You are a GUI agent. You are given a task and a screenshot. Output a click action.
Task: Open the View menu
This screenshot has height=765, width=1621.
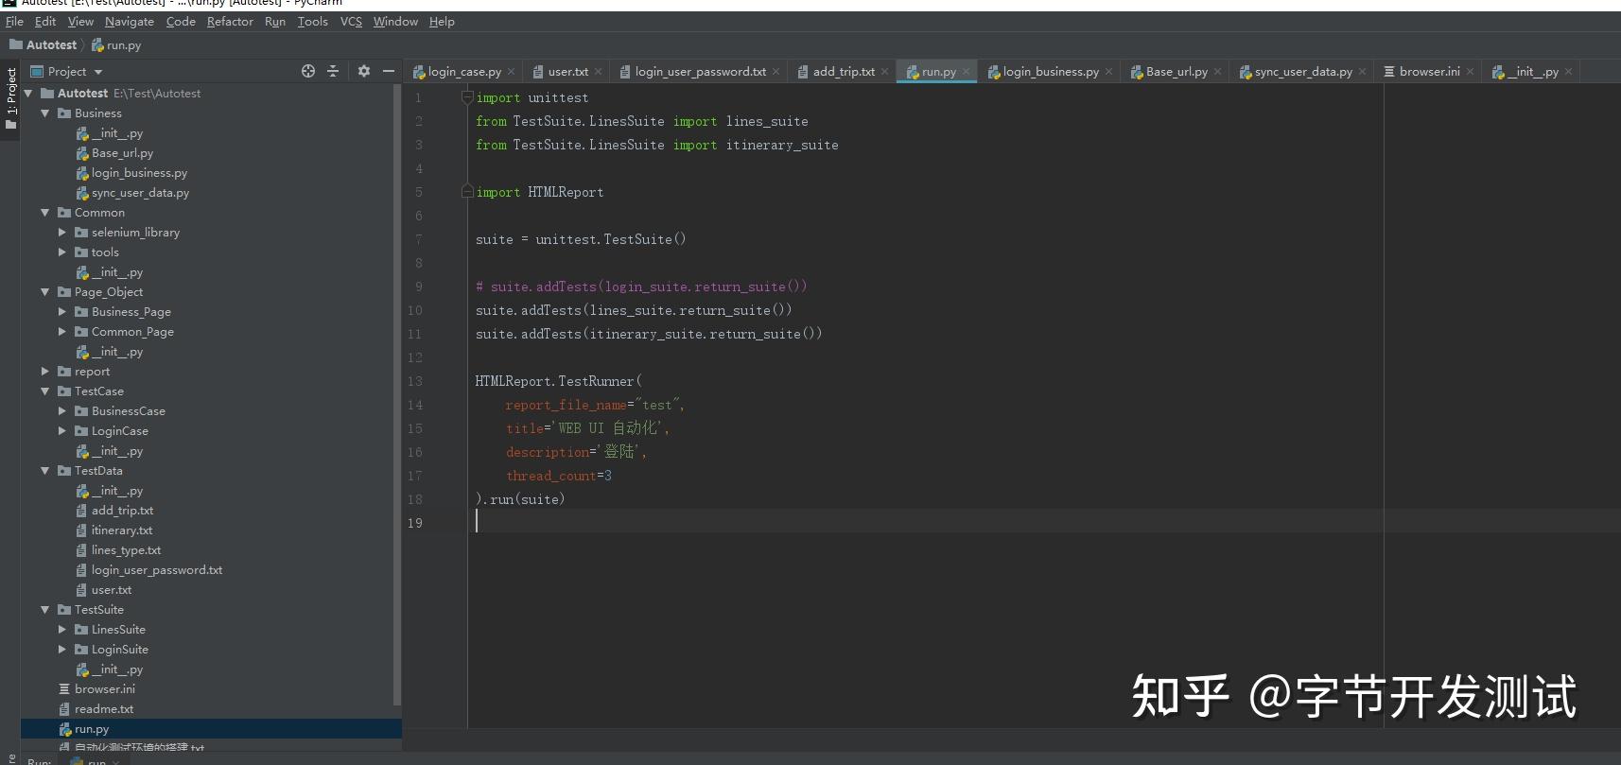pyautogui.click(x=80, y=21)
